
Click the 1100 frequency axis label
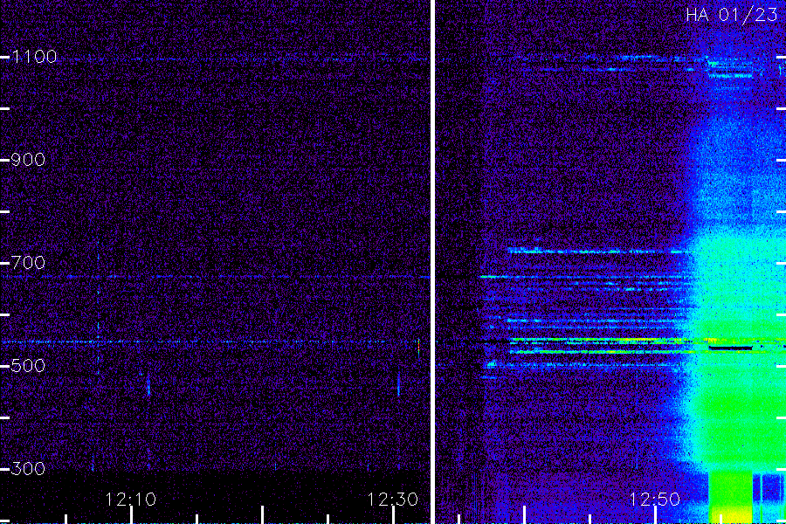35,57
